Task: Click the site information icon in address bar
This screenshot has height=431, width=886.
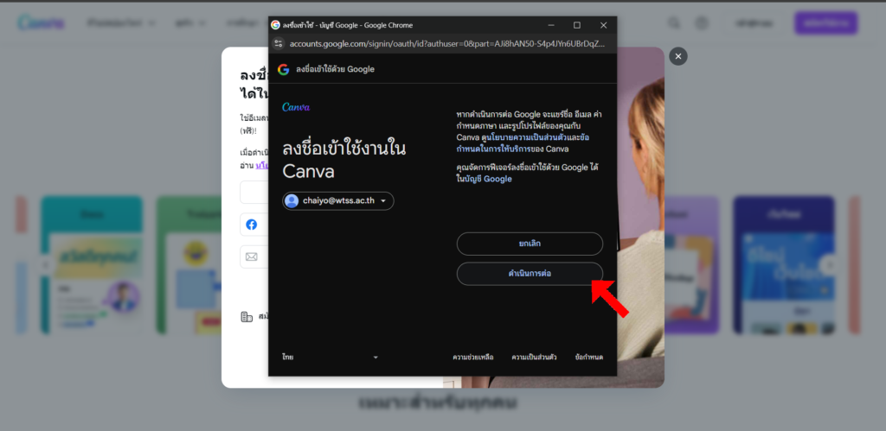Action: (x=278, y=43)
